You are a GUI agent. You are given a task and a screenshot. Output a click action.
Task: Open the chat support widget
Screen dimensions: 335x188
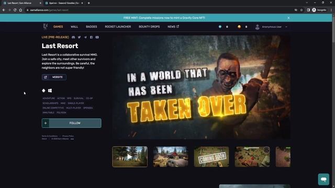323,179
